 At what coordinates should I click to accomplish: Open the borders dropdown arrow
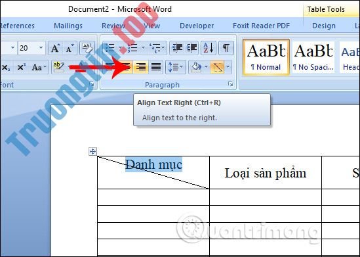click(228, 67)
